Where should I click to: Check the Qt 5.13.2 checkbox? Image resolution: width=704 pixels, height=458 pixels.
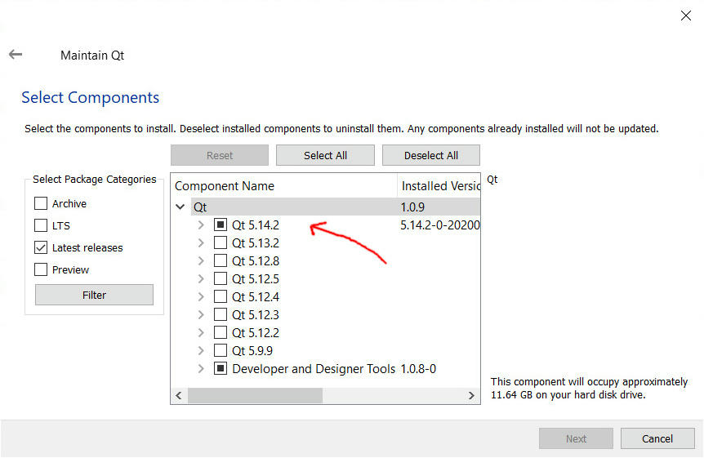(x=221, y=242)
